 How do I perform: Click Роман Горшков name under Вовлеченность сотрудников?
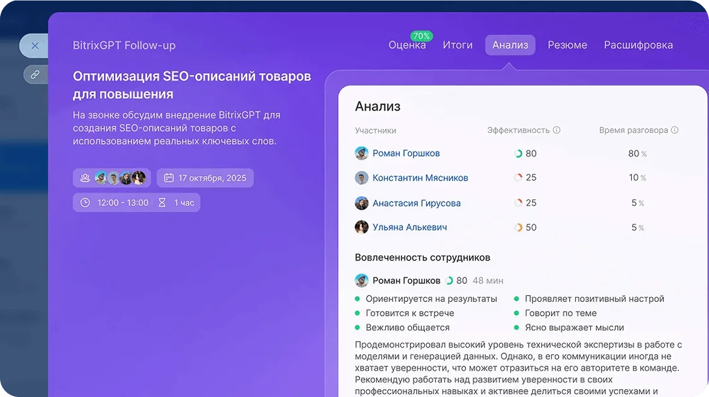406,280
